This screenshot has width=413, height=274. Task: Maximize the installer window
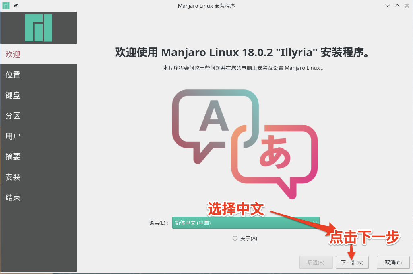(397, 6)
